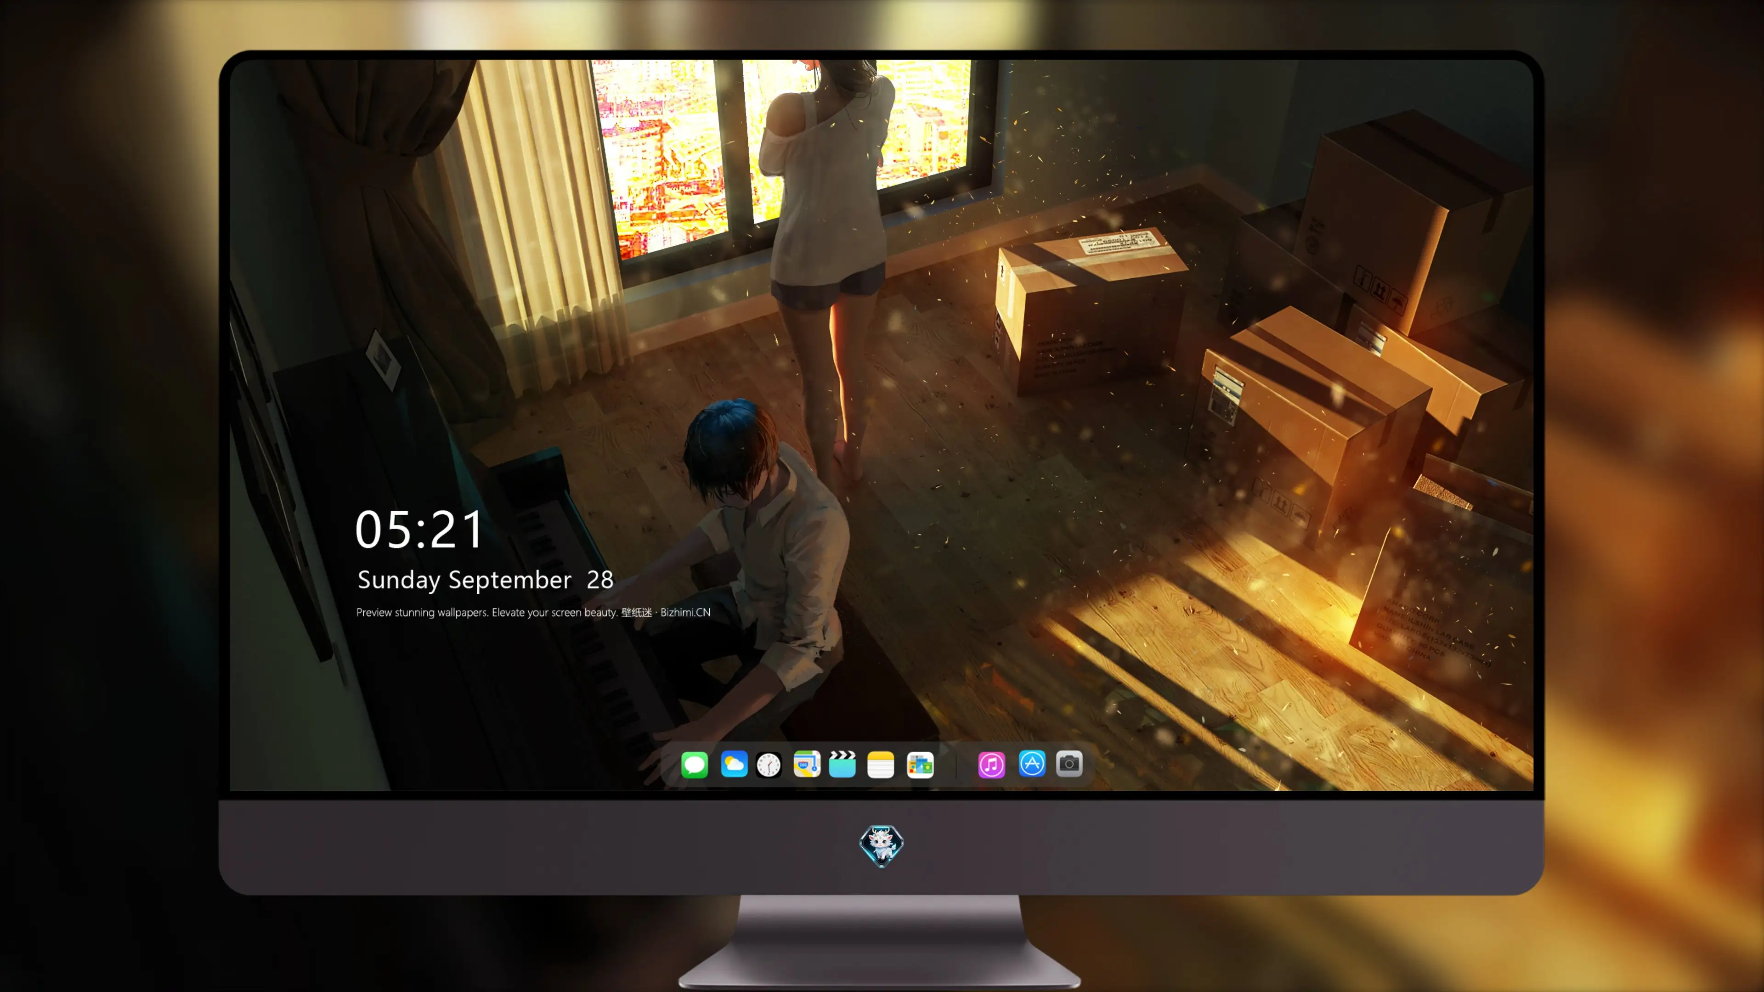
Task: Open the Maps app in the dock
Action: (x=807, y=764)
